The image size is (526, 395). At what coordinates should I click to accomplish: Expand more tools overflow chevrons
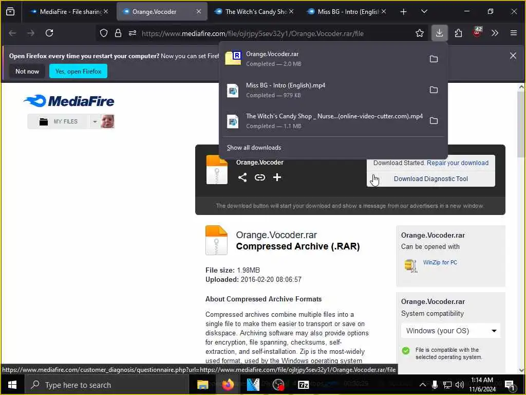[495, 33]
